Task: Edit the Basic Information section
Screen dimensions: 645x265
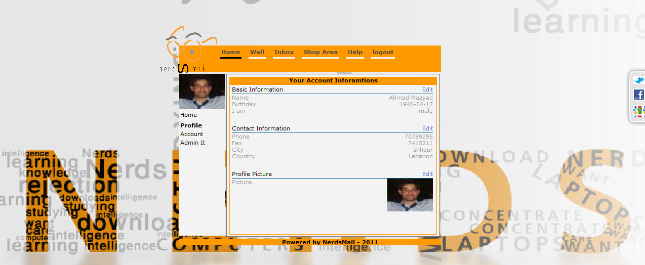Action: 427,90
